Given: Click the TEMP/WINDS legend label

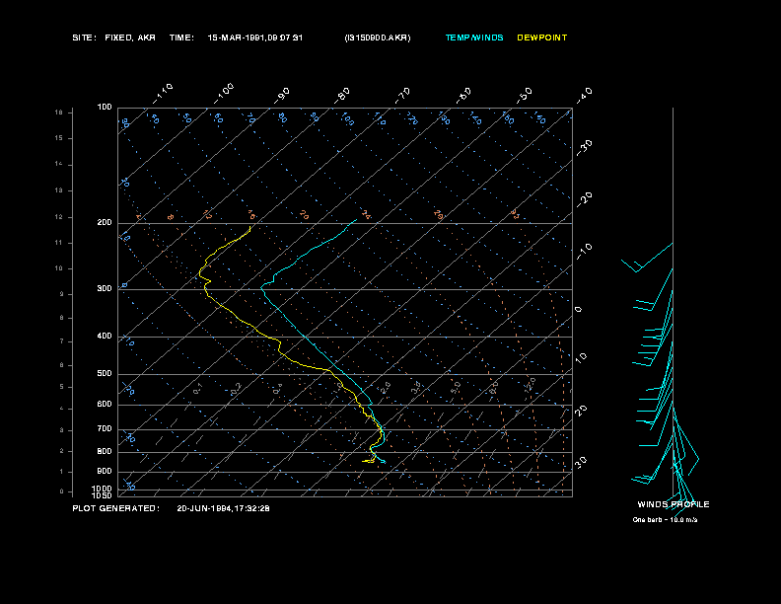Looking at the screenshot, I should (x=474, y=38).
